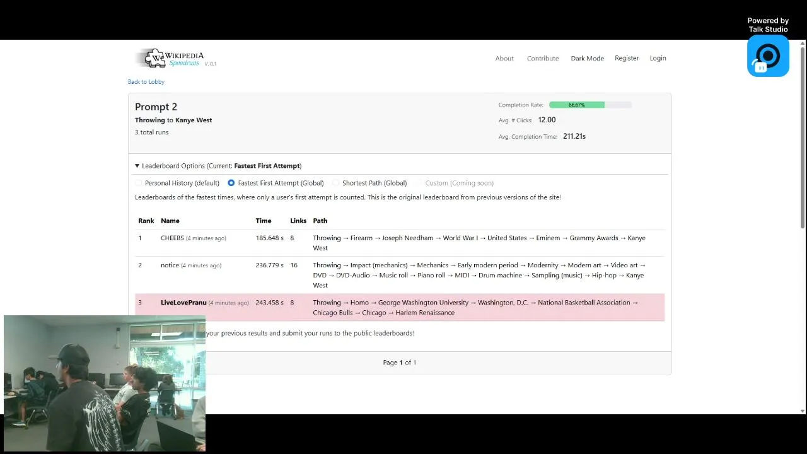Select Fastest First Attempt (Global) radio
Viewport: 807px width, 454px height.
click(x=231, y=183)
